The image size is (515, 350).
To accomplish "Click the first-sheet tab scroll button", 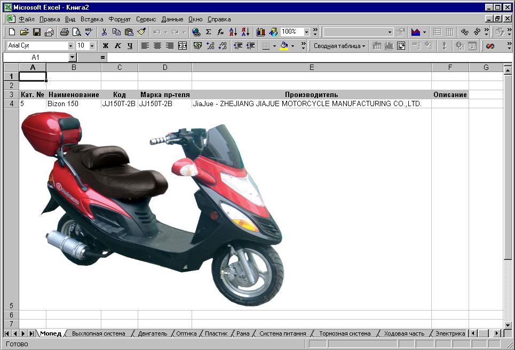I will 7,333.
